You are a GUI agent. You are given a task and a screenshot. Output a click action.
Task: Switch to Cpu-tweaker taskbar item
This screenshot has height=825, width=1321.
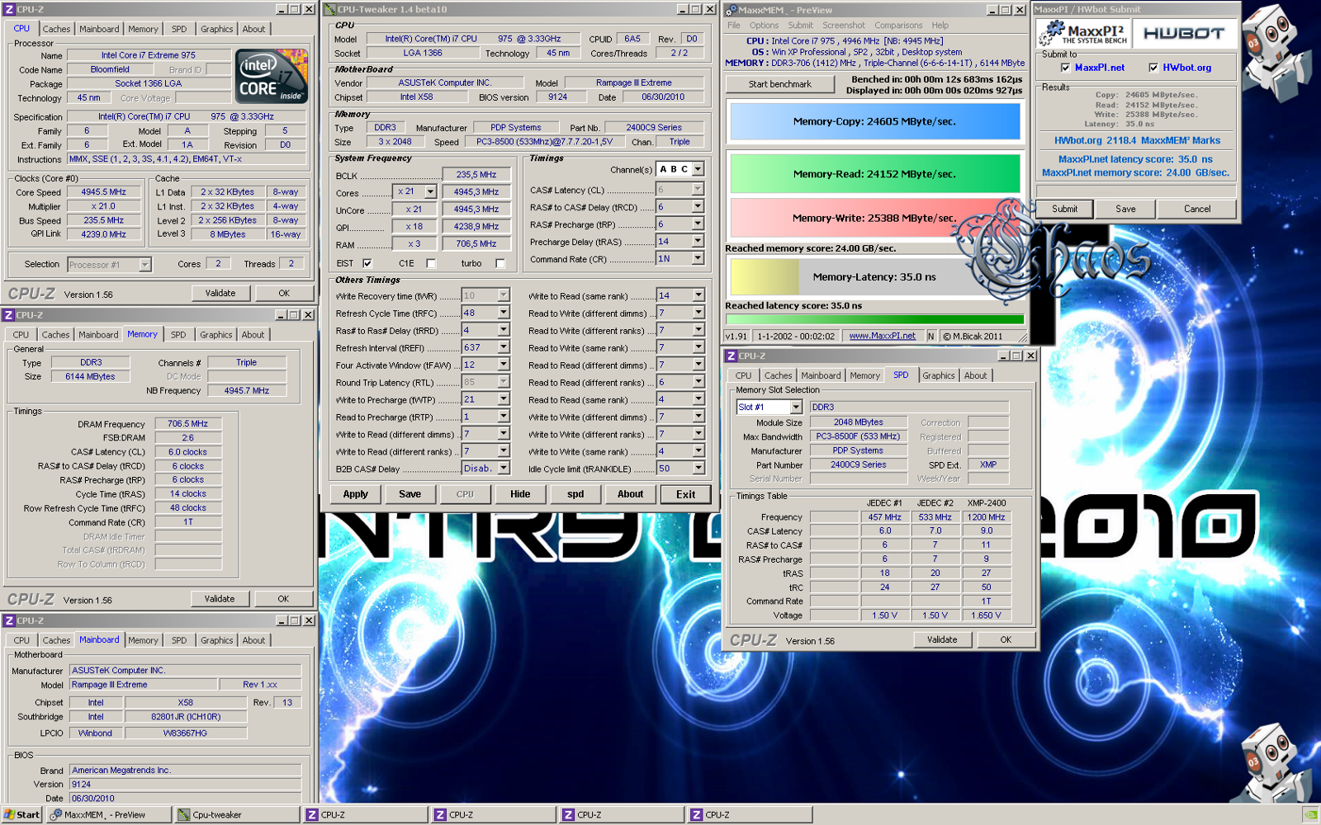(238, 814)
